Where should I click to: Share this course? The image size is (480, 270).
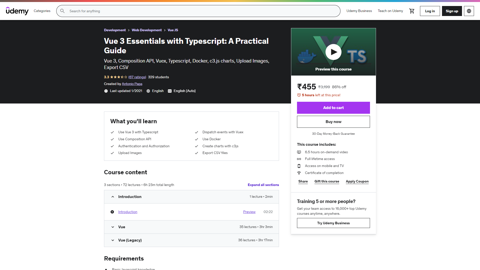tap(303, 181)
